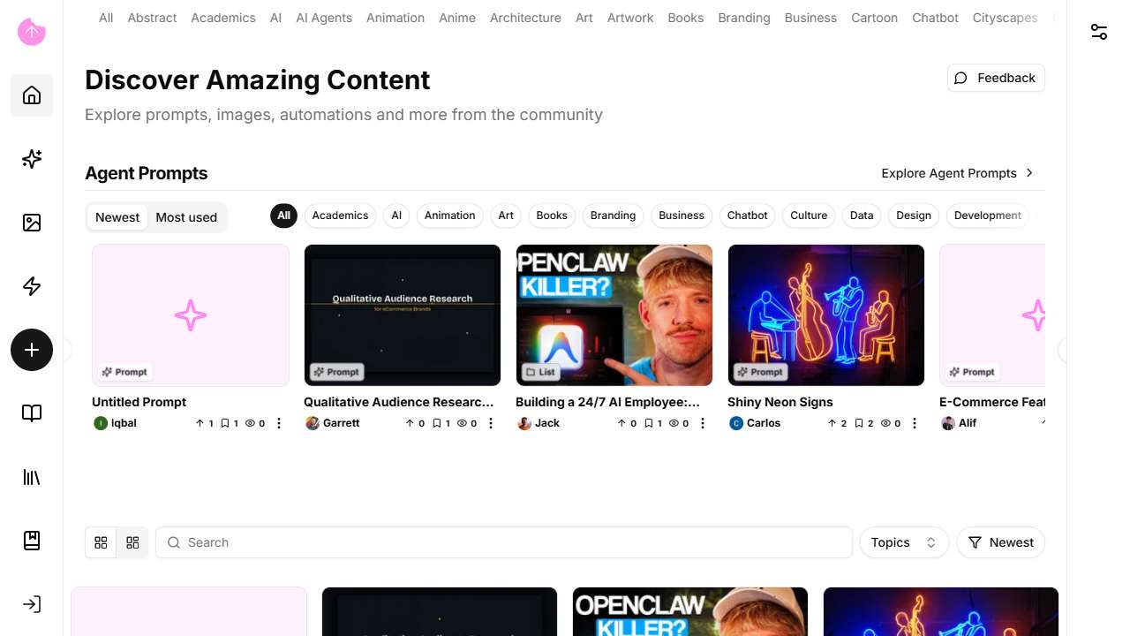The image size is (1130, 636).
Task: Click the Home icon in sidebar
Action: (x=32, y=95)
